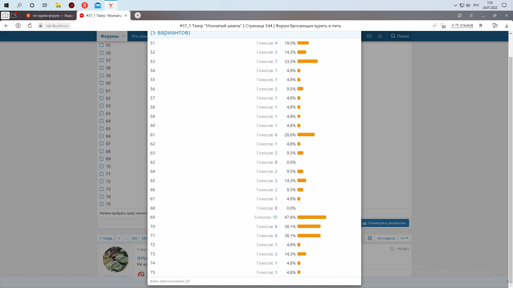Open the forum inbox envelope icon
The width and height of the screenshot is (513, 288).
point(369,36)
